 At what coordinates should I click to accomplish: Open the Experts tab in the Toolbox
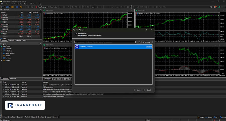click(x=49, y=117)
